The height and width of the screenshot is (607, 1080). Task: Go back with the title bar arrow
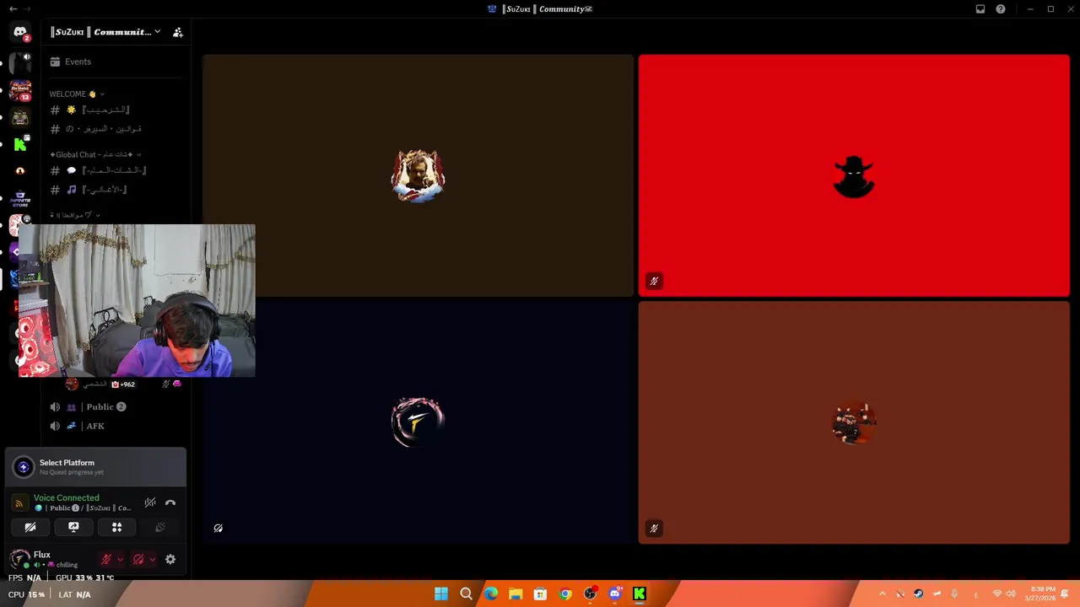click(13, 9)
